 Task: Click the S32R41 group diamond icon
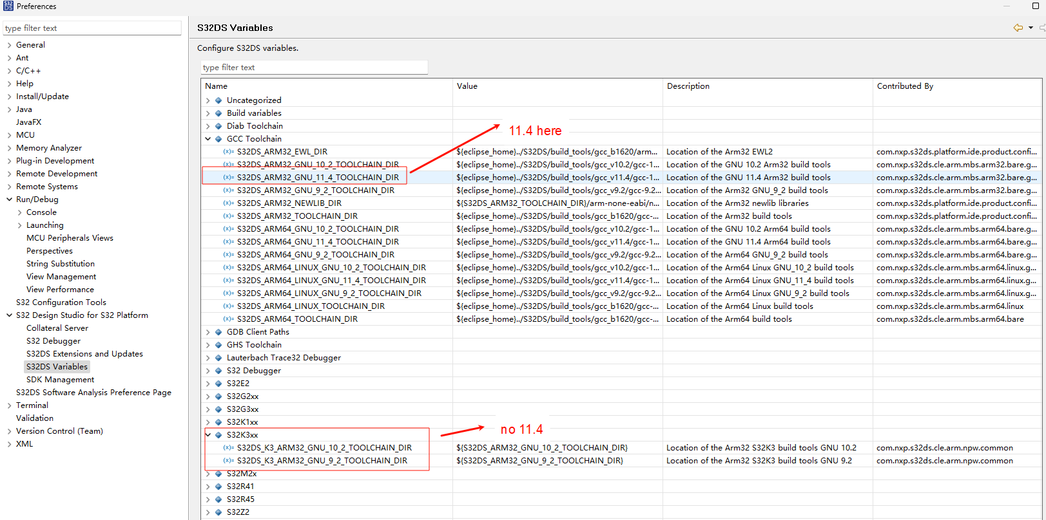[218, 487]
